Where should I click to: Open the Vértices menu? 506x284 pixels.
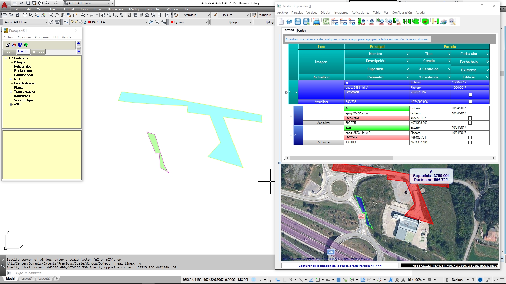click(312, 13)
